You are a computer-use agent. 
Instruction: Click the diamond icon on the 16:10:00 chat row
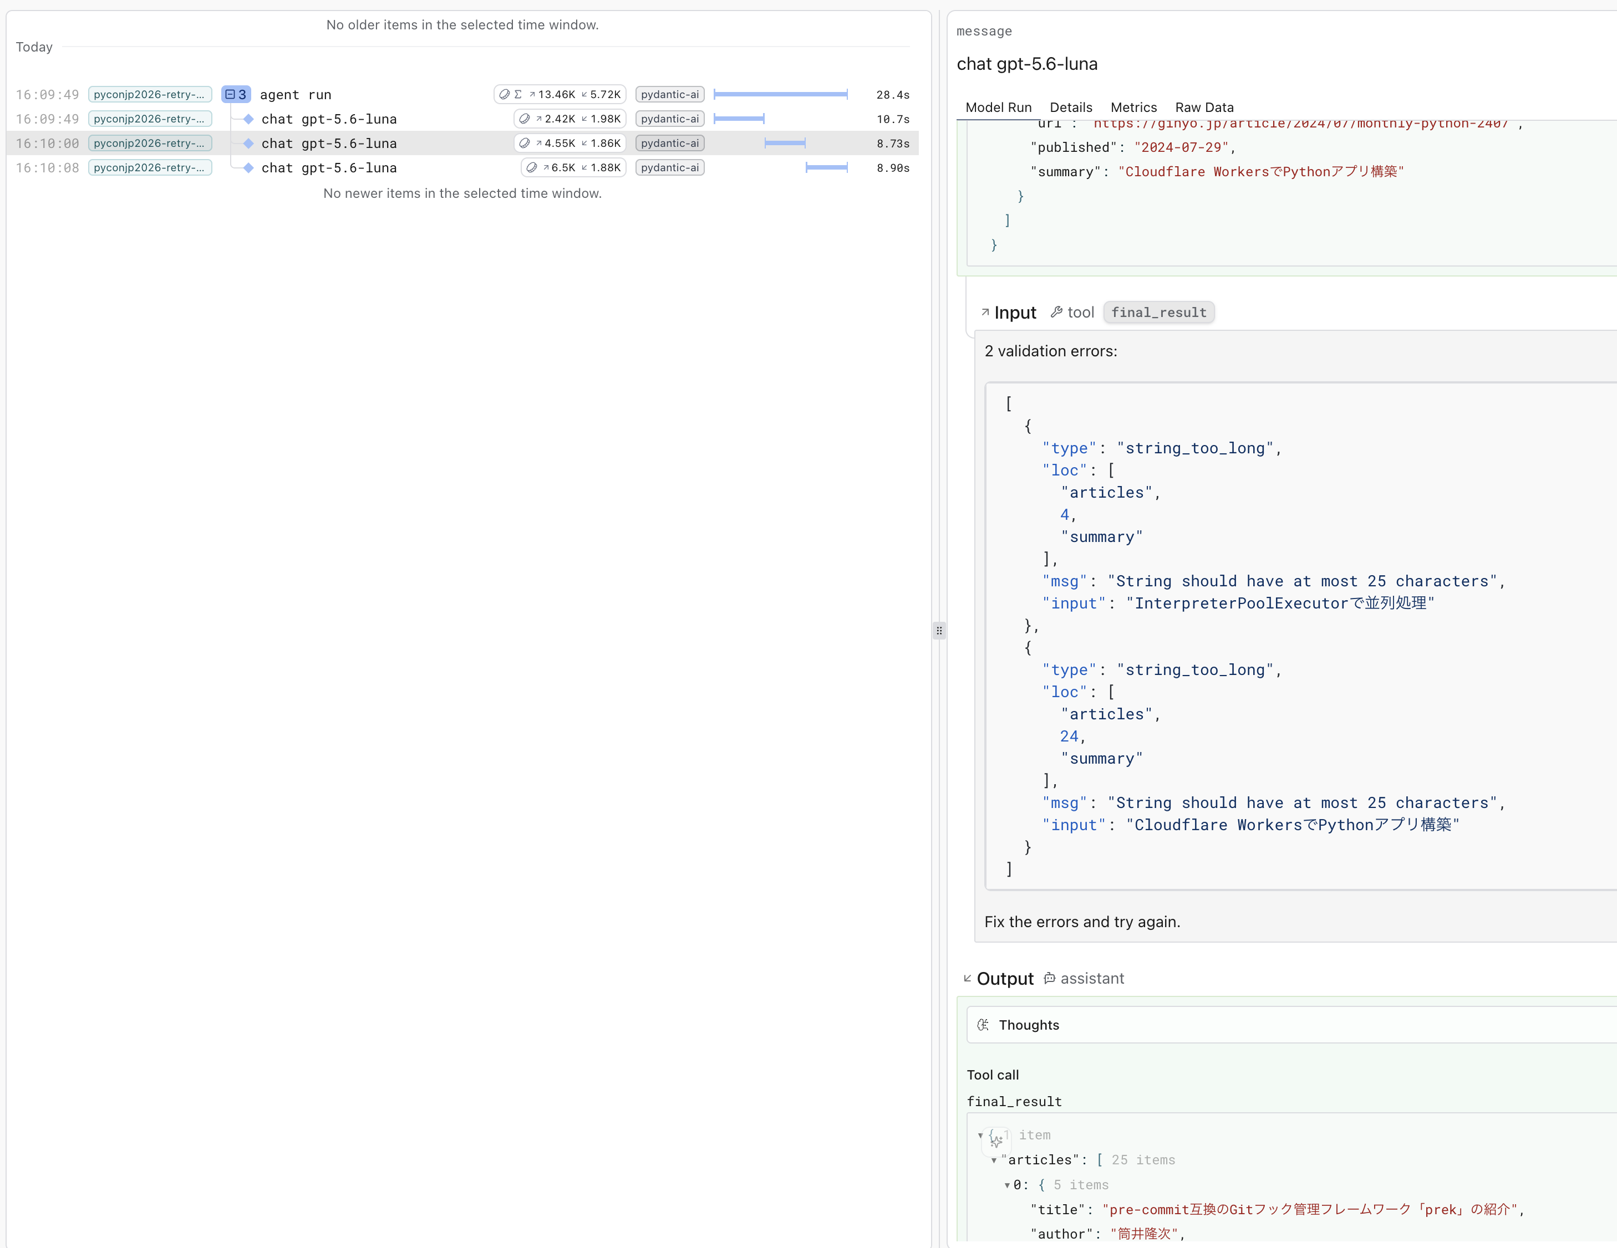pos(249,144)
